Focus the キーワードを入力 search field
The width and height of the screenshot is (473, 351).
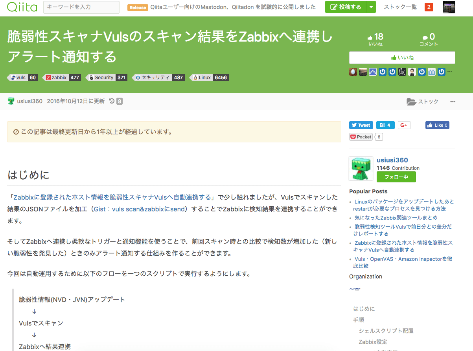(81, 7)
